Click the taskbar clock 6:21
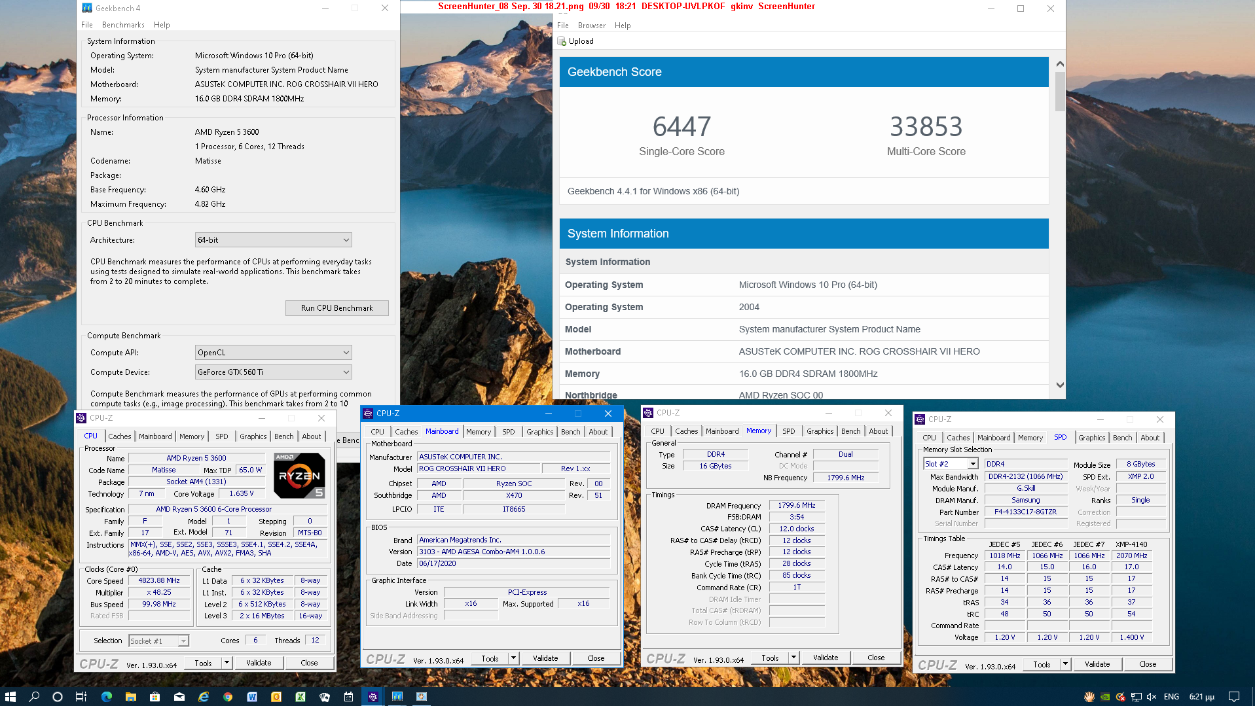 (1202, 697)
